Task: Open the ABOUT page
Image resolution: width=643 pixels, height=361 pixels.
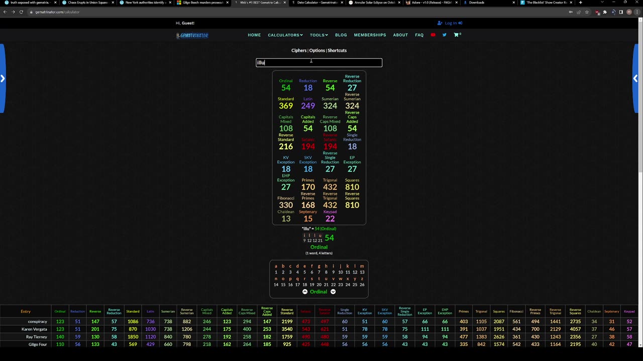Action: click(400, 35)
